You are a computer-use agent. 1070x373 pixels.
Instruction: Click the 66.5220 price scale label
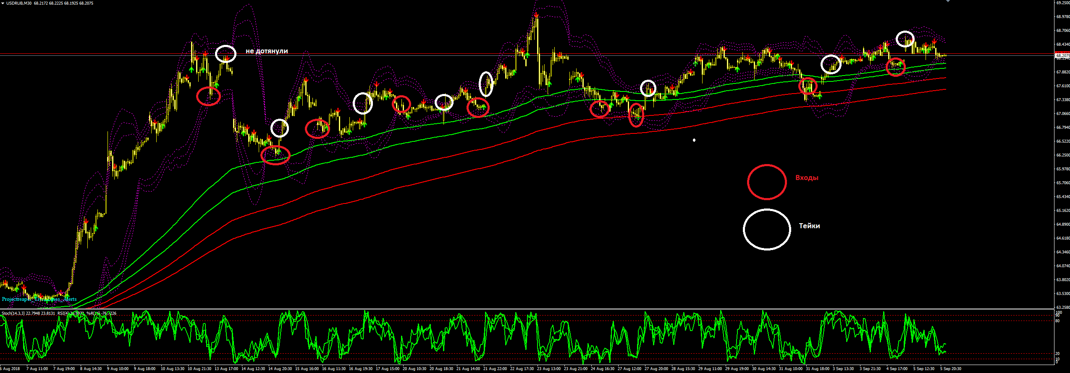coord(1062,141)
